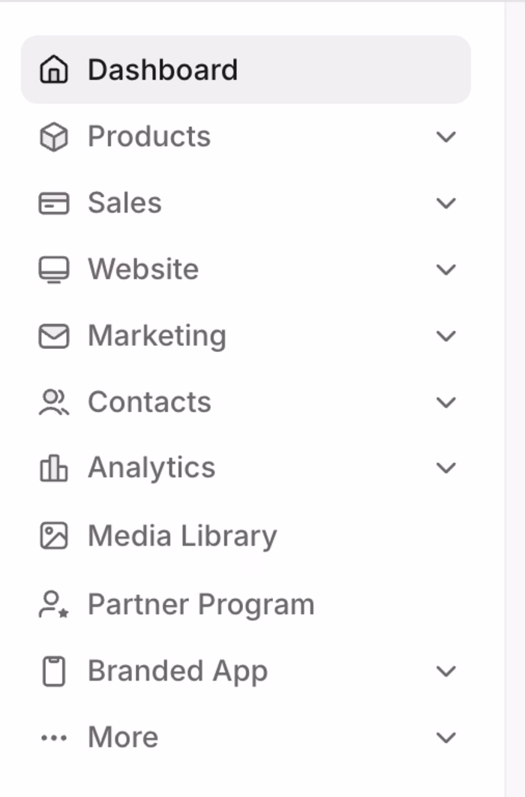Click the Media Library image icon
This screenshot has height=797, width=525.
click(53, 536)
